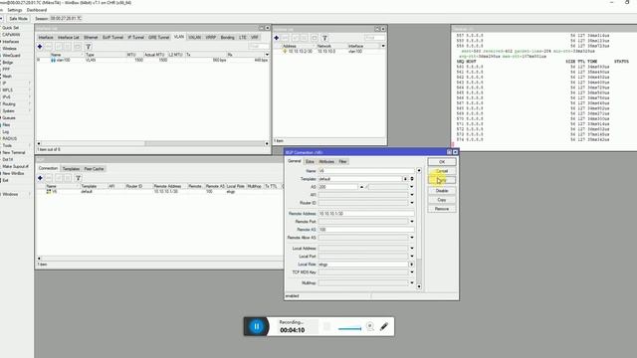Click Interface List horizontal scrollbar
The width and height of the screenshot is (637, 358).
pos(152,143)
